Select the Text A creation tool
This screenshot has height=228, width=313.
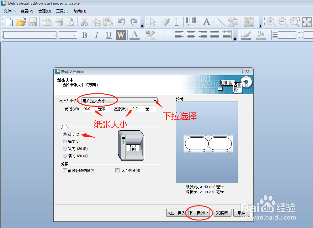point(207,22)
